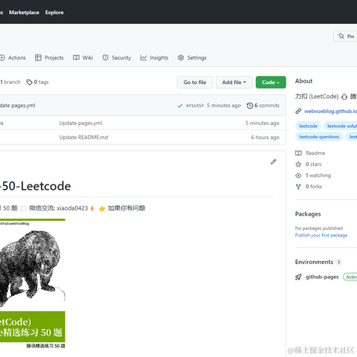Expand the green Code dropdown
The width and height of the screenshot is (357, 357).
coord(271,83)
